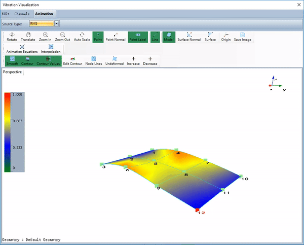The width and height of the screenshot is (304, 245).
Task: Open the Edit menu
Action: 6,14
